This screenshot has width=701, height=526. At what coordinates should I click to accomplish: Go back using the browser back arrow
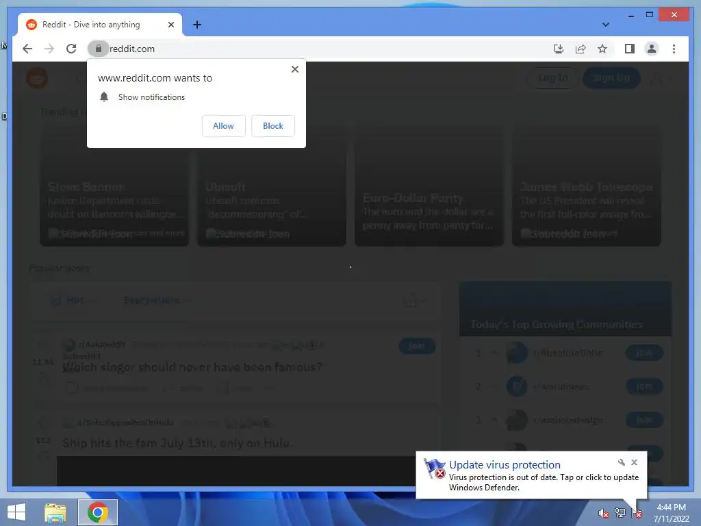[x=27, y=49]
